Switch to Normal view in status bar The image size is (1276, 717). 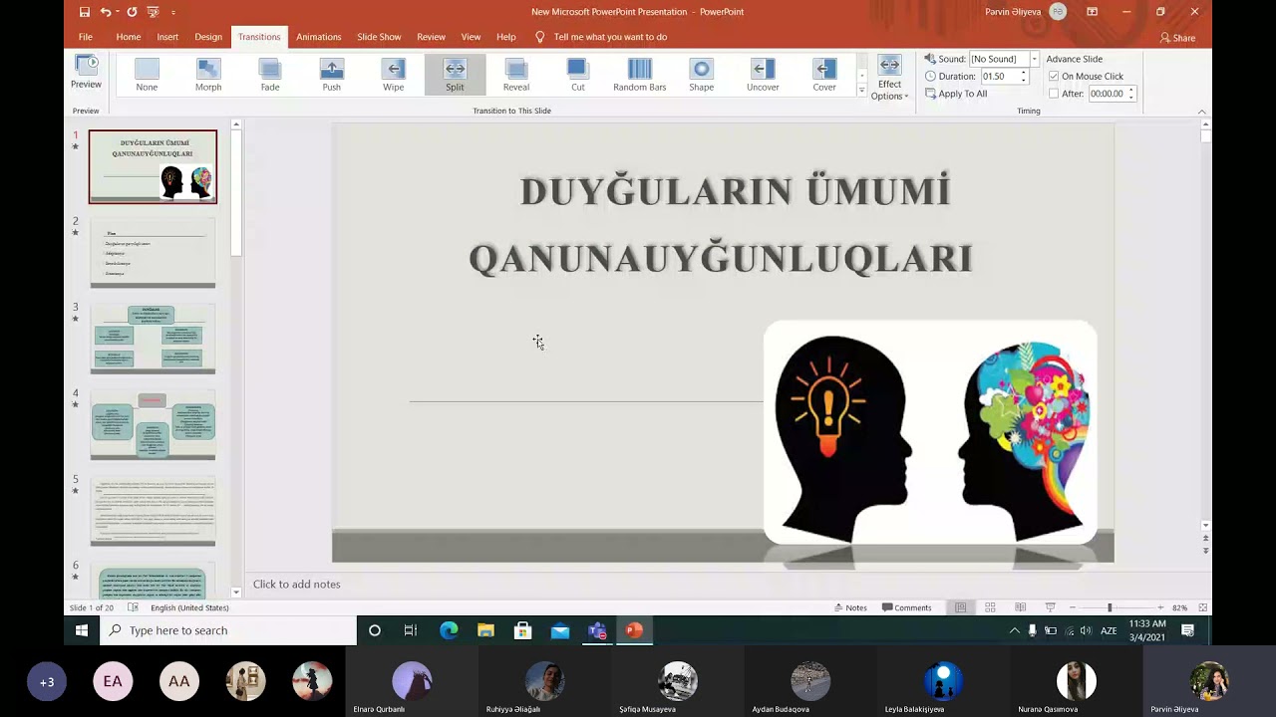(x=960, y=607)
